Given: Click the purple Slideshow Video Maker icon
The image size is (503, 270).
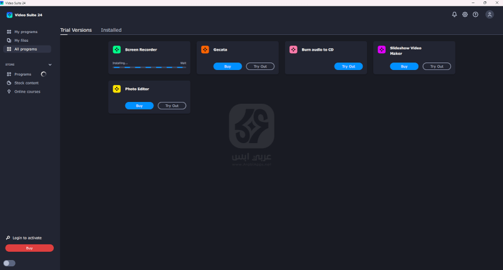Looking at the screenshot, I should (381, 49).
